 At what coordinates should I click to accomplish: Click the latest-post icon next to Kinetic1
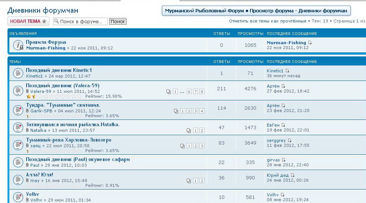click(x=287, y=71)
